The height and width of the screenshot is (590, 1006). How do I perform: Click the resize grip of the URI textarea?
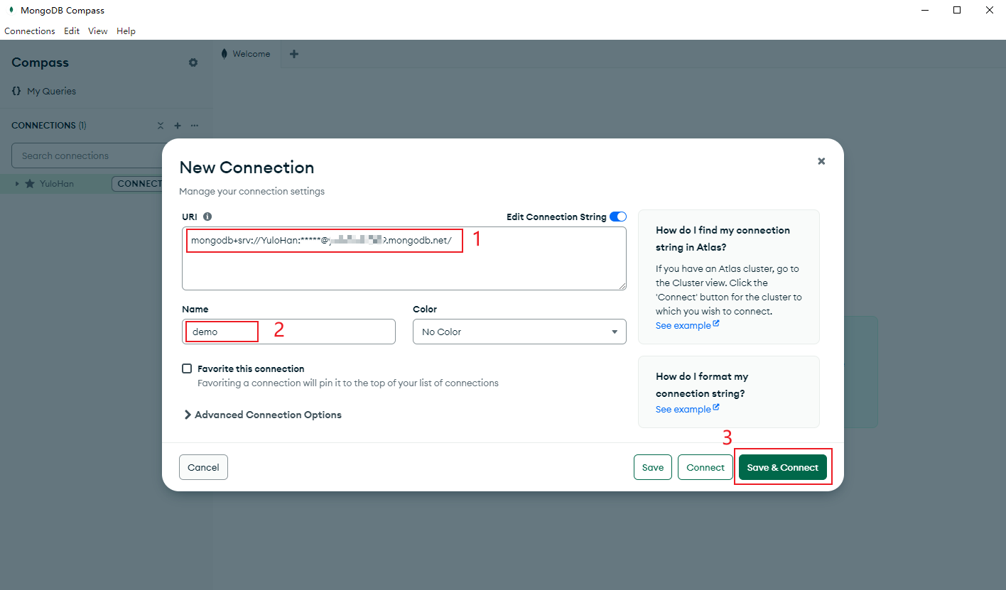pos(622,285)
